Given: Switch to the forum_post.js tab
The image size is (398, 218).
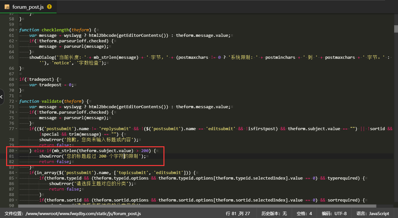Looking at the screenshot, I should [28, 7].
